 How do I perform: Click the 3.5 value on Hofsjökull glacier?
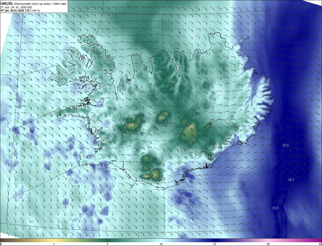162,118
